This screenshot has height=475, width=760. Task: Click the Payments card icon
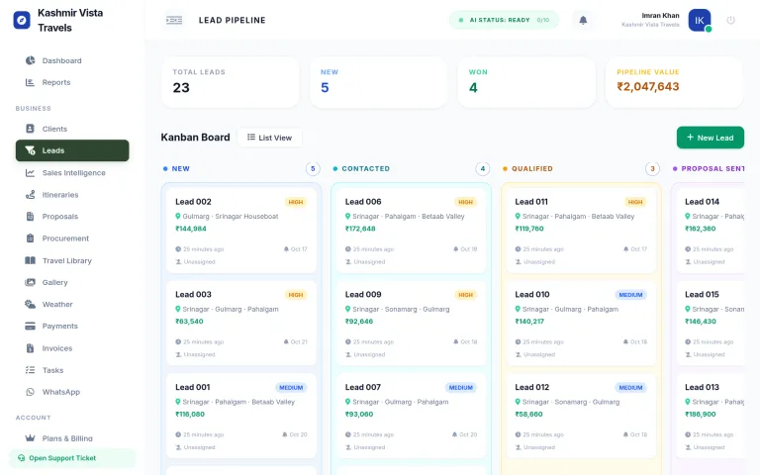coord(30,326)
